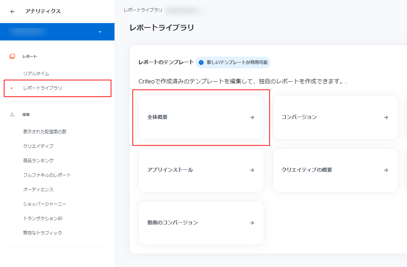407x267 pixels.
Task: Open オーディエンス exploration
Action: click(x=38, y=190)
